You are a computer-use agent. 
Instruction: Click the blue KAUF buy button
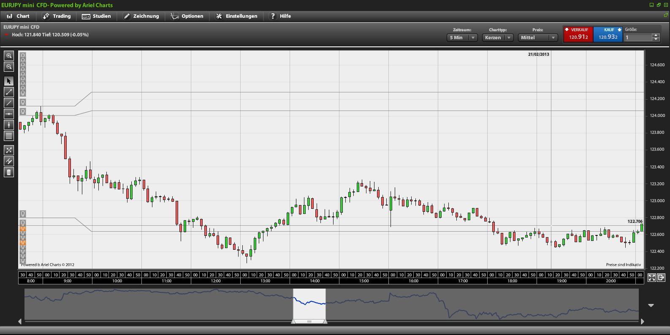pyautogui.click(x=608, y=34)
